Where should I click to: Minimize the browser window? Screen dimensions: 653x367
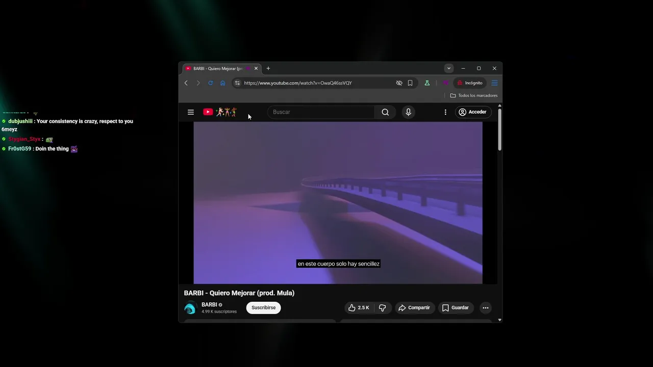tap(463, 68)
